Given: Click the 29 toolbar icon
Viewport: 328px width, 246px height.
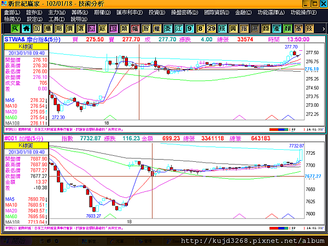Looking at the screenshot, I should [211, 28].
